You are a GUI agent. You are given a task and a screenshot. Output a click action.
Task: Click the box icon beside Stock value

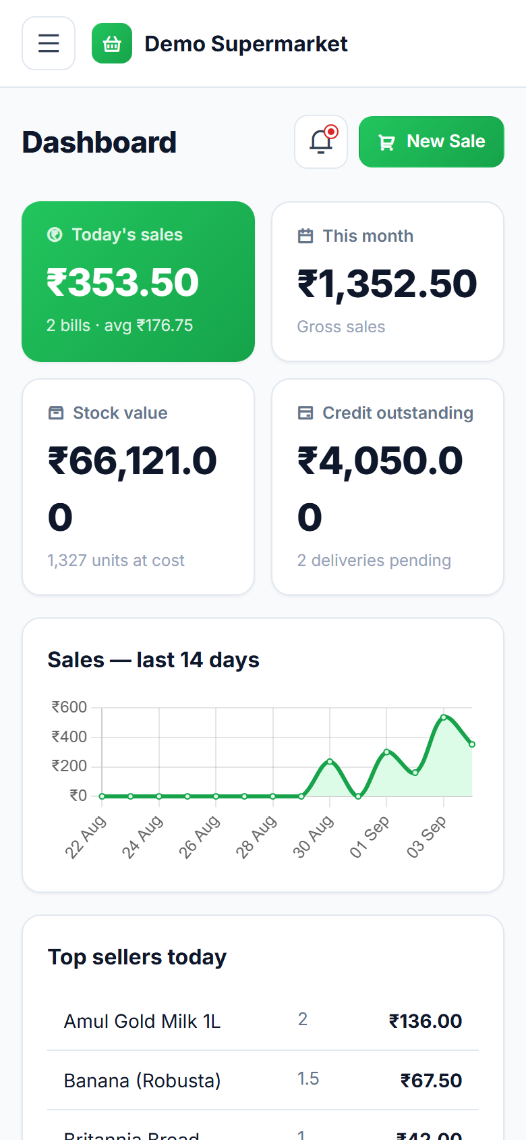56,413
